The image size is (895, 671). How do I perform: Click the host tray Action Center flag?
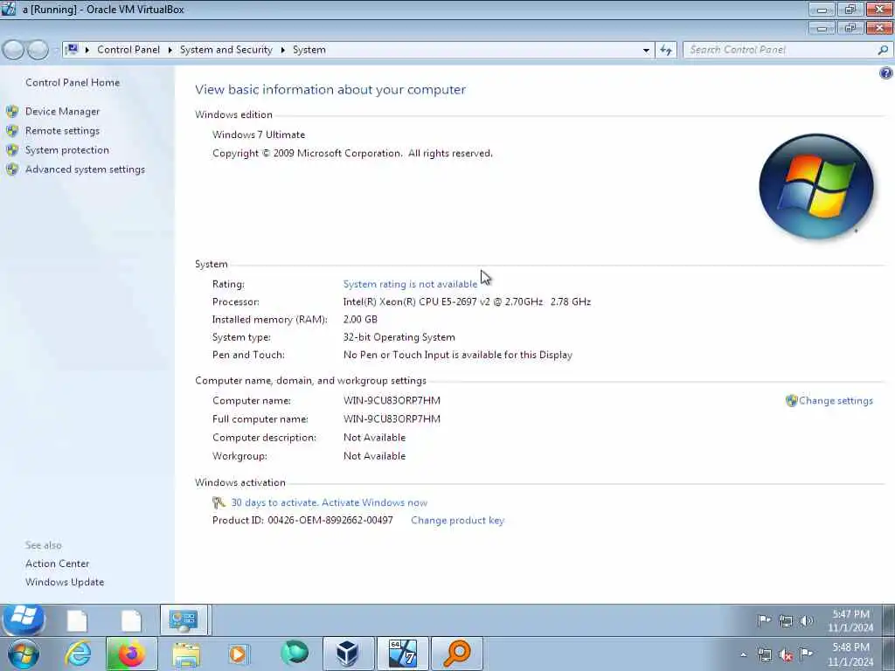[806, 654]
